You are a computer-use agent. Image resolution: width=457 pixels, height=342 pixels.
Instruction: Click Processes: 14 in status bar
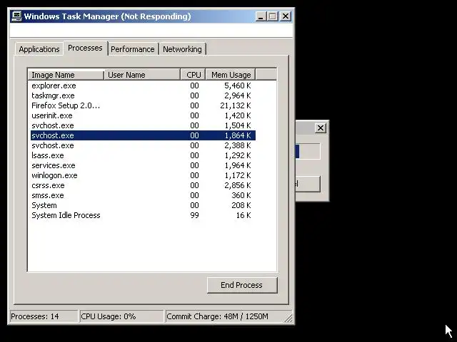point(44,316)
